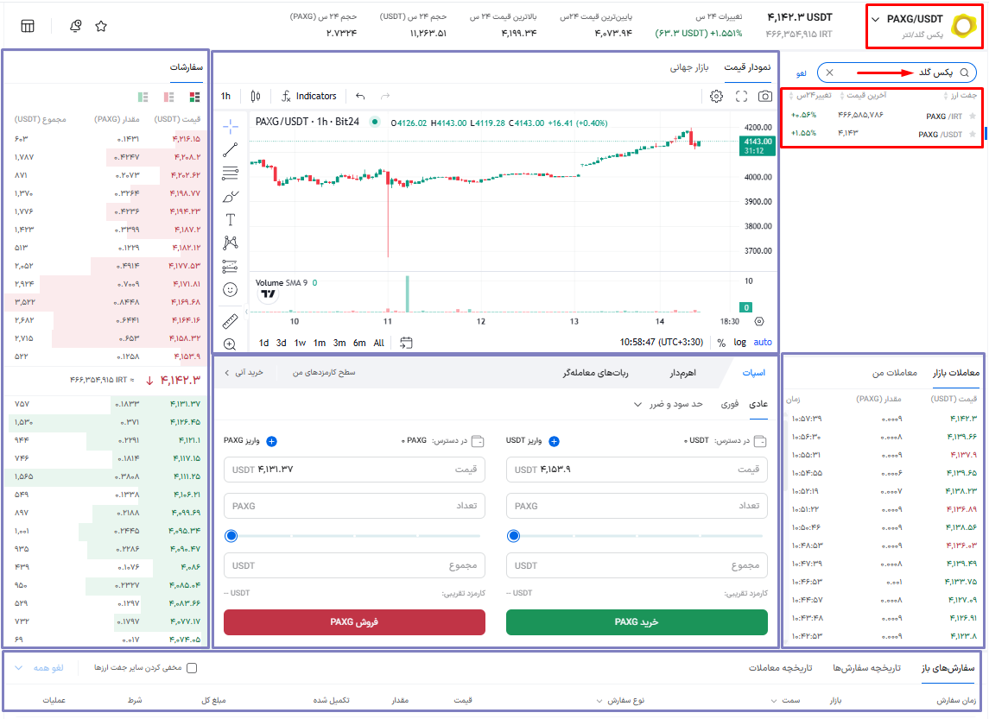Show only sell orders in order book
989x719 pixels.
(x=168, y=97)
